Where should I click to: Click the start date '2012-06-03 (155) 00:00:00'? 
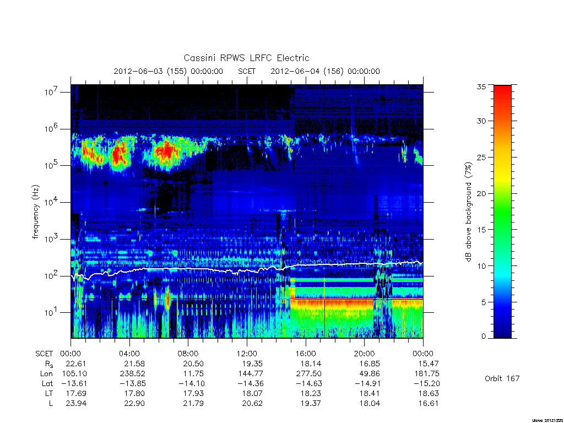coord(169,71)
